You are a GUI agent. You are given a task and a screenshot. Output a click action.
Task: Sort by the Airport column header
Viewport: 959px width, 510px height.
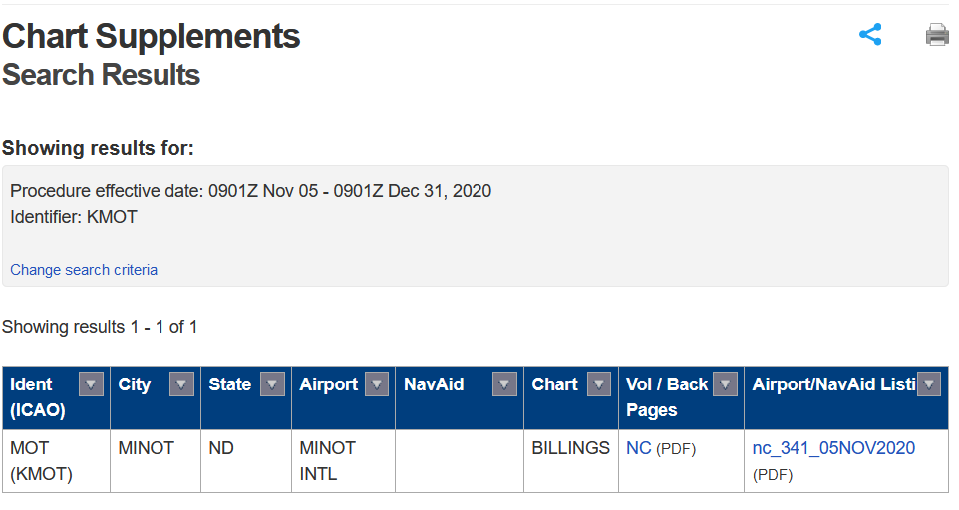pyautogui.click(x=329, y=384)
